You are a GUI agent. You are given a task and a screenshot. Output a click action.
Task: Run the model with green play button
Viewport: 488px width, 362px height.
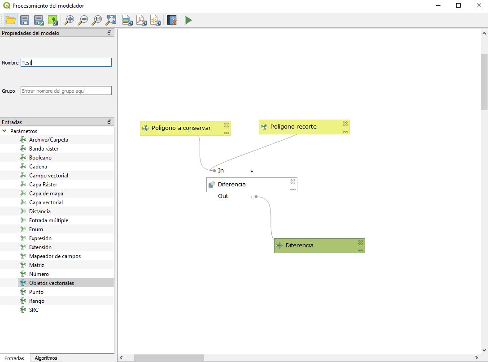(x=188, y=20)
